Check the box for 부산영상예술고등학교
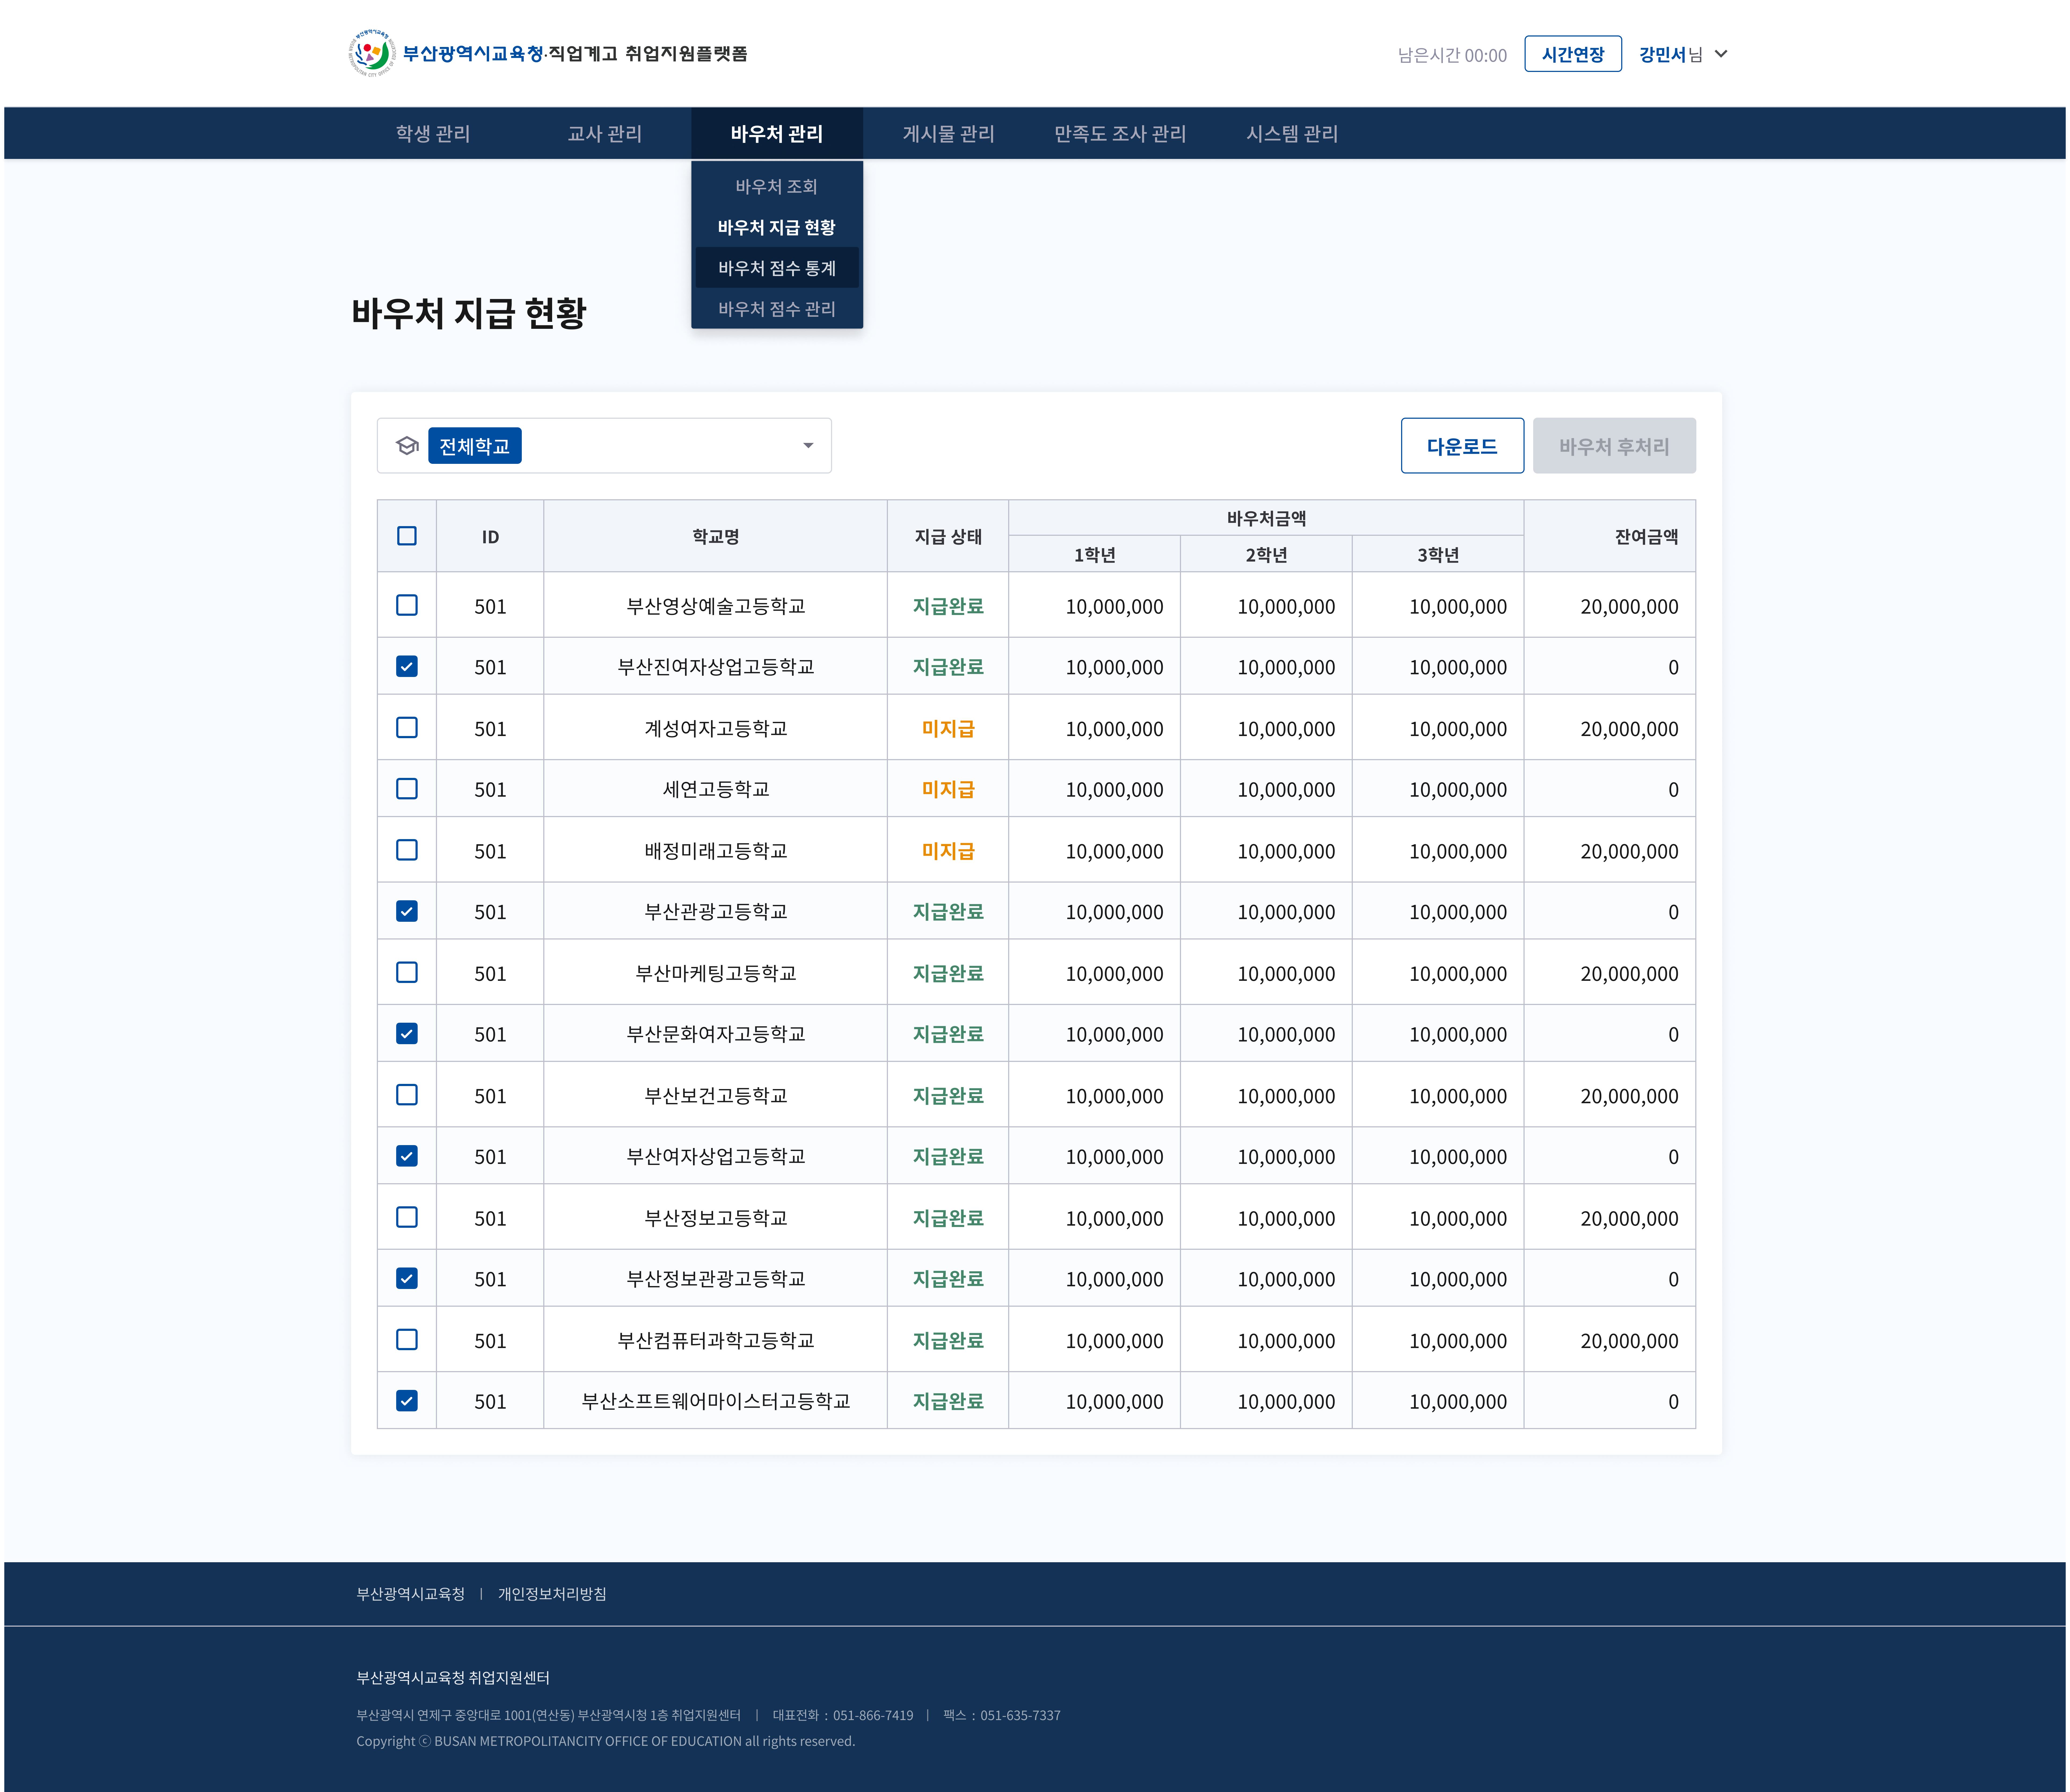The height and width of the screenshot is (1792, 2070). 407,605
